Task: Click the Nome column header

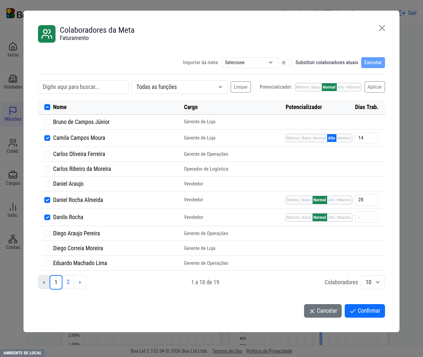Action: (60, 107)
